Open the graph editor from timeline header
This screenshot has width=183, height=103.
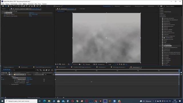[52, 70]
